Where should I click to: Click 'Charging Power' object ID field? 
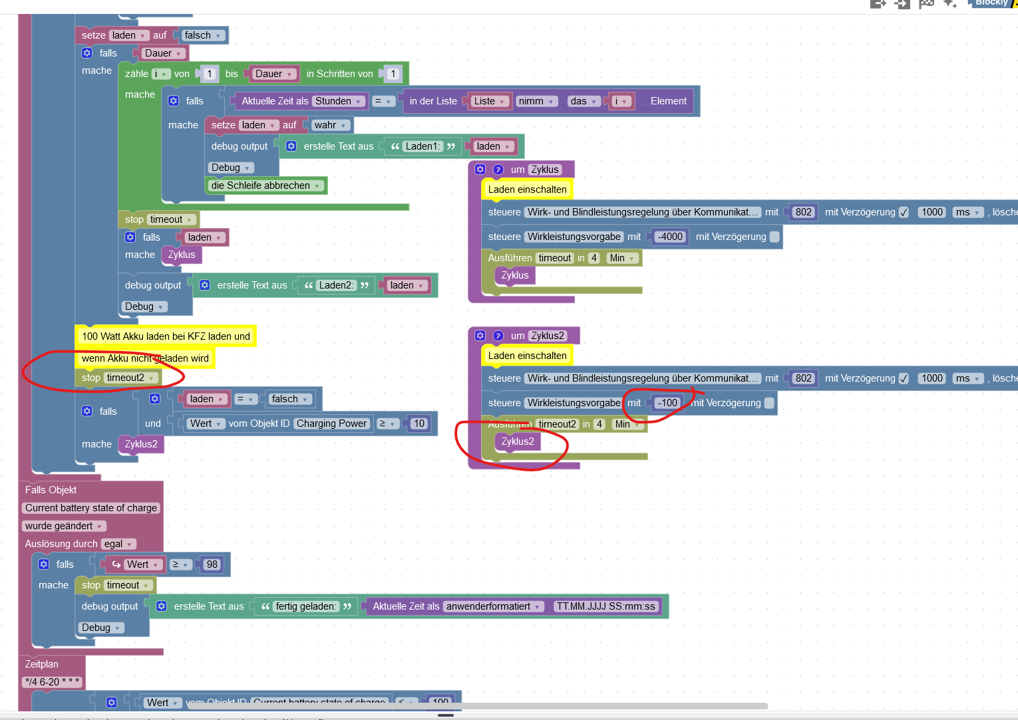[x=331, y=423]
